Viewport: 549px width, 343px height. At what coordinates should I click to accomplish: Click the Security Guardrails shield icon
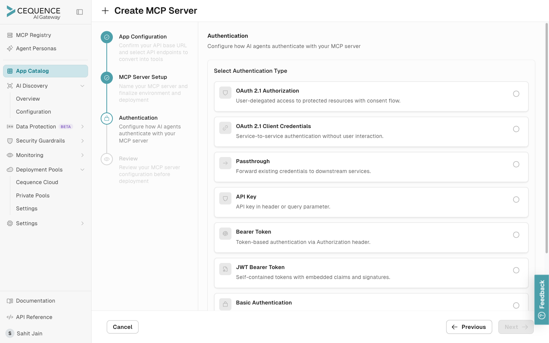point(10,141)
